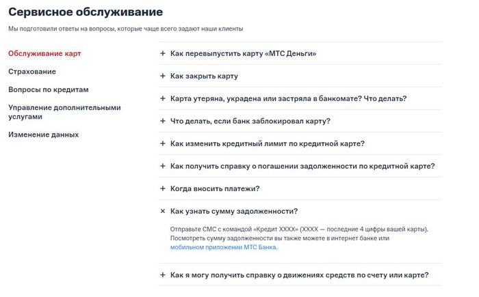Open the «Страхование» category
Screen dimensions: 479x297
(x=32, y=72)
